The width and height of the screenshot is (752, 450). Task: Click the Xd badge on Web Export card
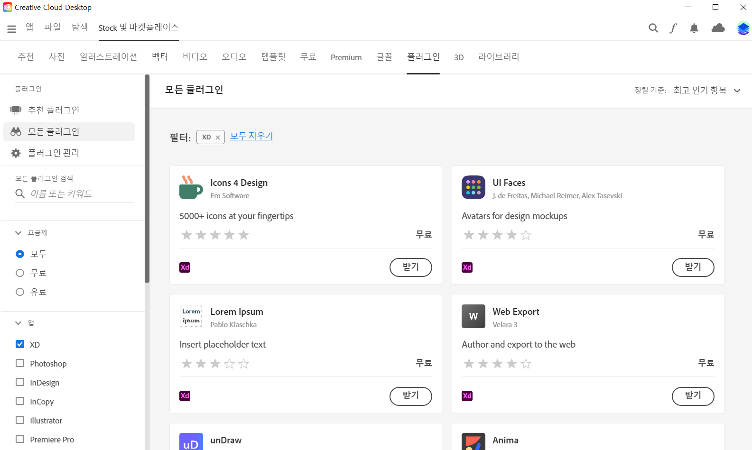(x=467, y=396)
